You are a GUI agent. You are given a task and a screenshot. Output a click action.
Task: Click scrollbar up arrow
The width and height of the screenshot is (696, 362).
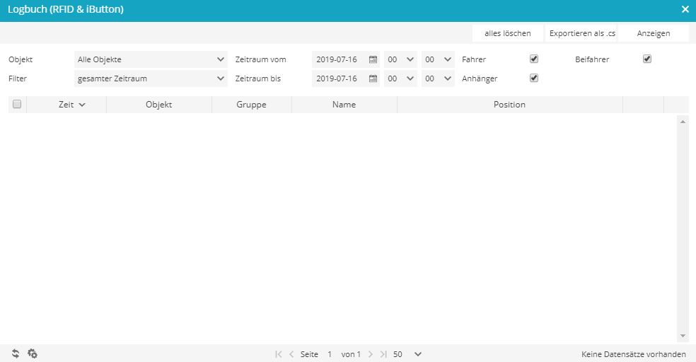(683, 122)
